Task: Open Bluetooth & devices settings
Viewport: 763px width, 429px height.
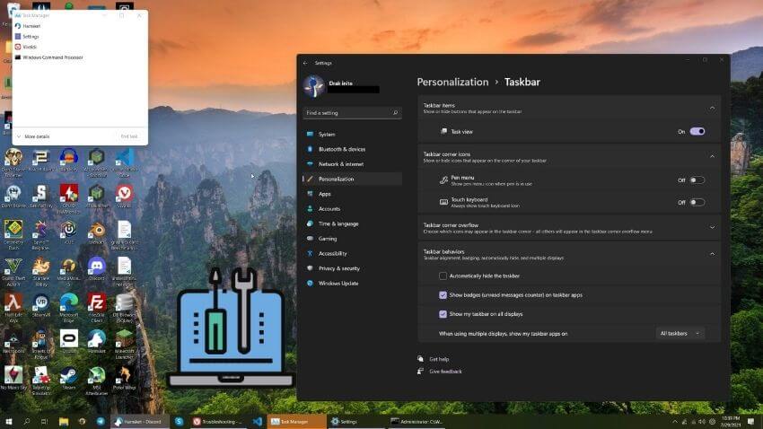Action: pyautogui.click(x=341, y=149)
